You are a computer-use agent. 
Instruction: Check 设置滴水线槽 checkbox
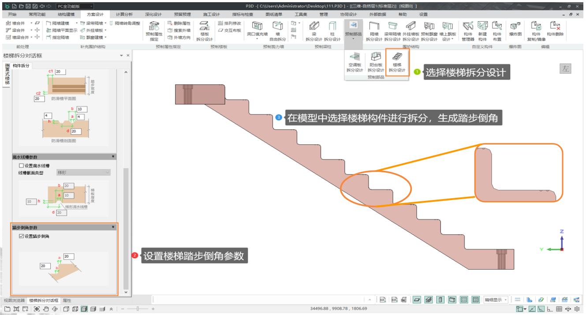[21, 166]
